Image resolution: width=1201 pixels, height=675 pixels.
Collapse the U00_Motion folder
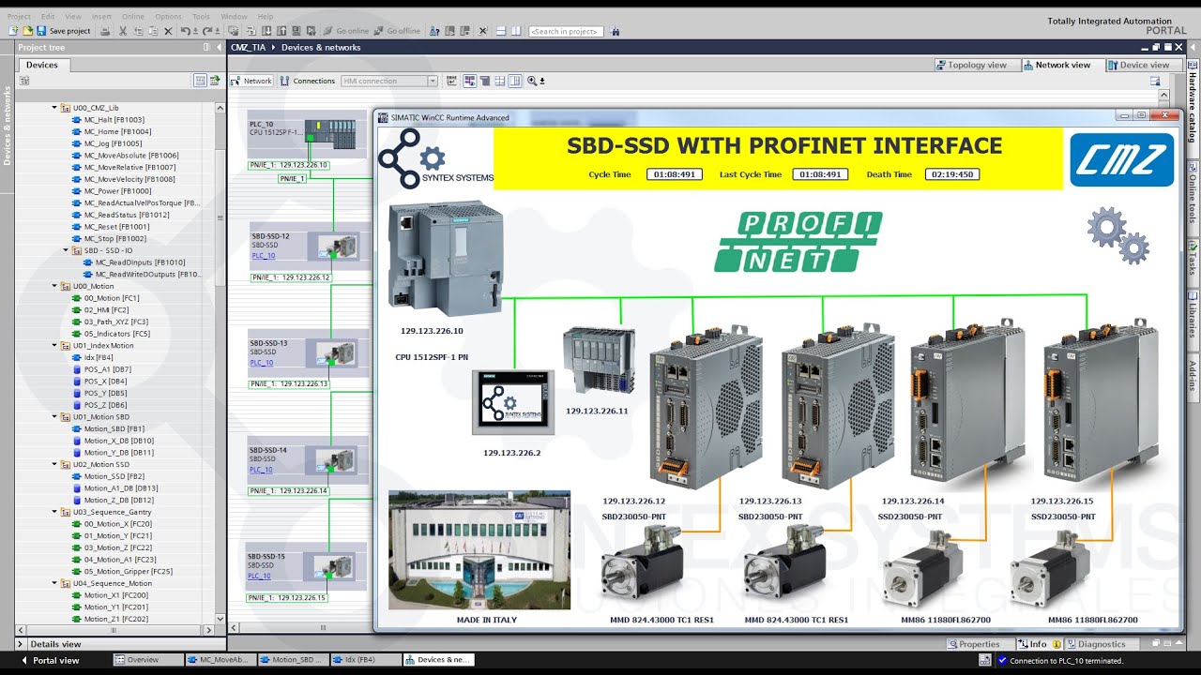click(54, 286)
